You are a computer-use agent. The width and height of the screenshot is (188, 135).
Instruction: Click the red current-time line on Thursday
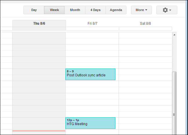pyautogui.click(x=39, y=131)
